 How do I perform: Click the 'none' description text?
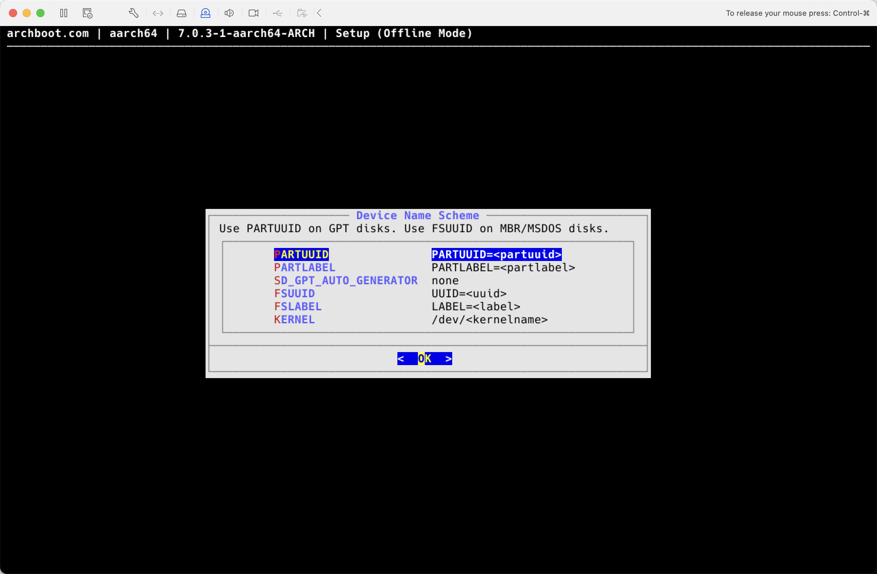445,280
